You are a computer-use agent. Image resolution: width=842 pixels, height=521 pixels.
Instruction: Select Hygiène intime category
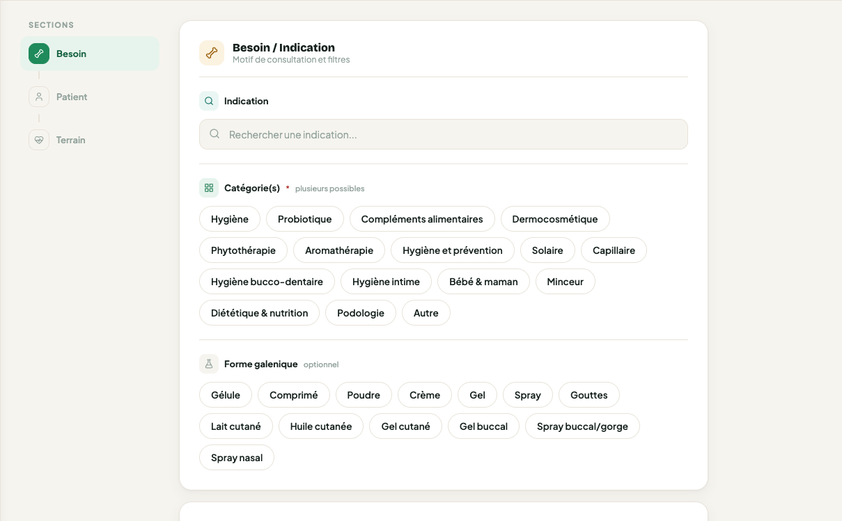(386, 282)
